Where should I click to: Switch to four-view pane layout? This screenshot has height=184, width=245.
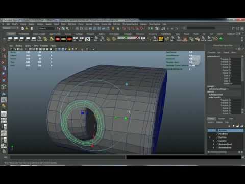click(x=4, y=121)
